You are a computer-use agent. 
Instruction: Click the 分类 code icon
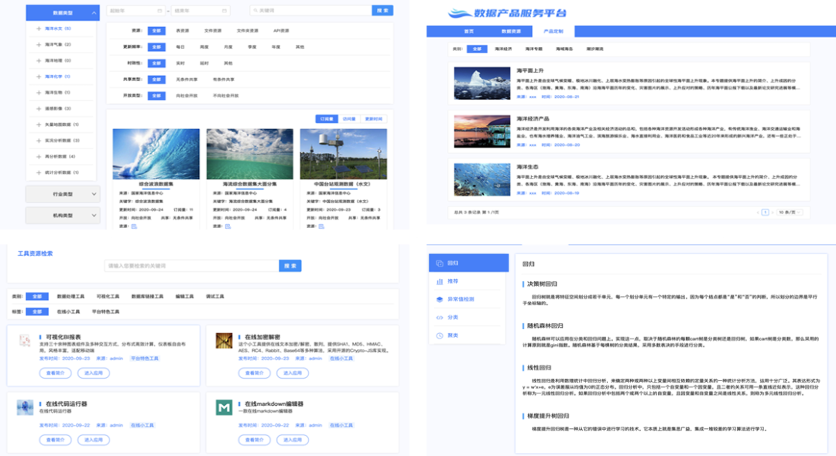tap(440, 318)
